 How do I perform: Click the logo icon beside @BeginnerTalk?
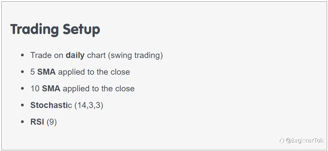[282, 141]
